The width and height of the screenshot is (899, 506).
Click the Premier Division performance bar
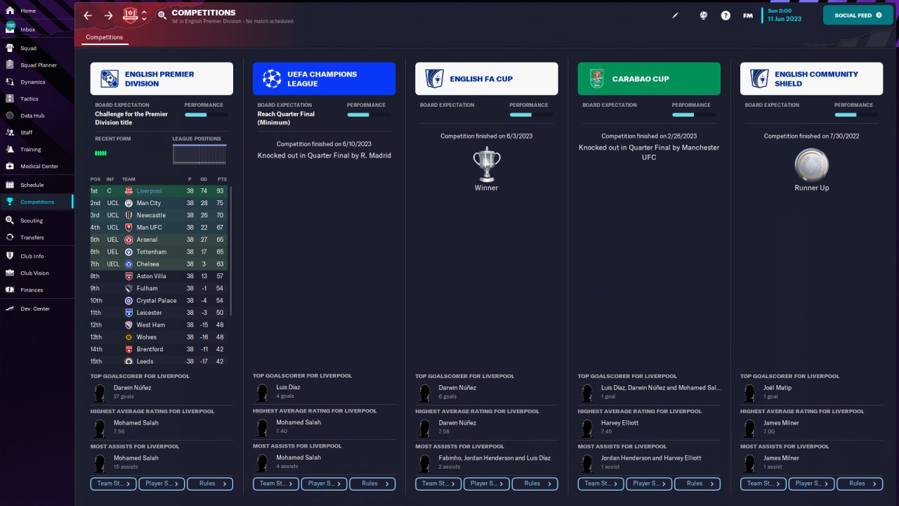coord(206,115)
